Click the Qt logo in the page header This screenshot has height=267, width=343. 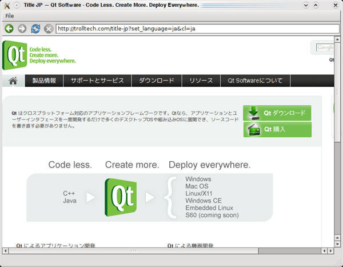[14, 55]
